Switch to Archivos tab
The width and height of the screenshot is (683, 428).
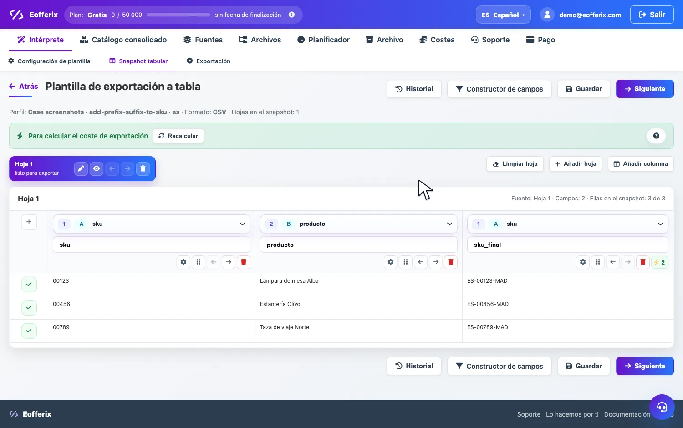pyautogui.click(x=260, y=40)
